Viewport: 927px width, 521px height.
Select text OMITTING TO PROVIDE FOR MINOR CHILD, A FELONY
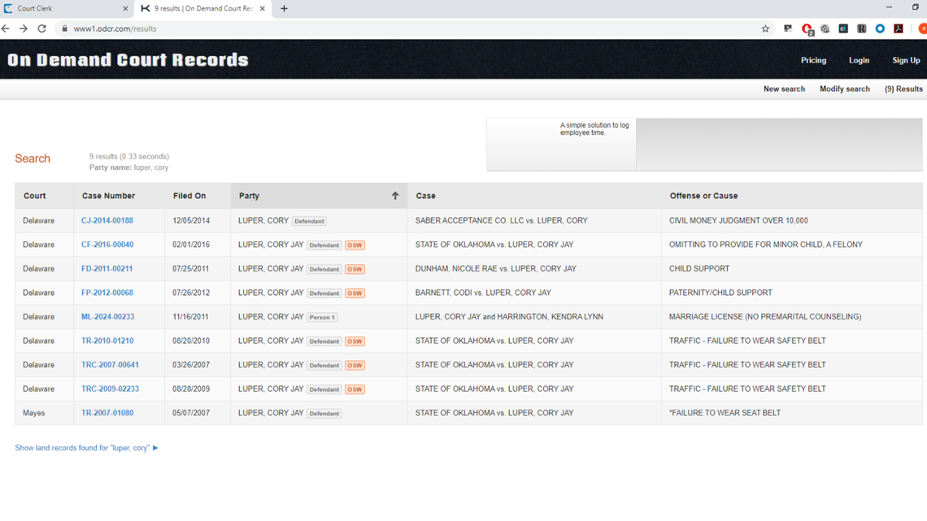point(766,245)
